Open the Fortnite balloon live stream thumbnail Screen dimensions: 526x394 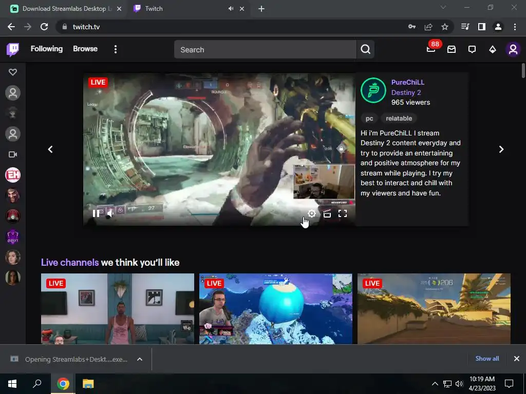pyautogui.click(x=276, y=309)
